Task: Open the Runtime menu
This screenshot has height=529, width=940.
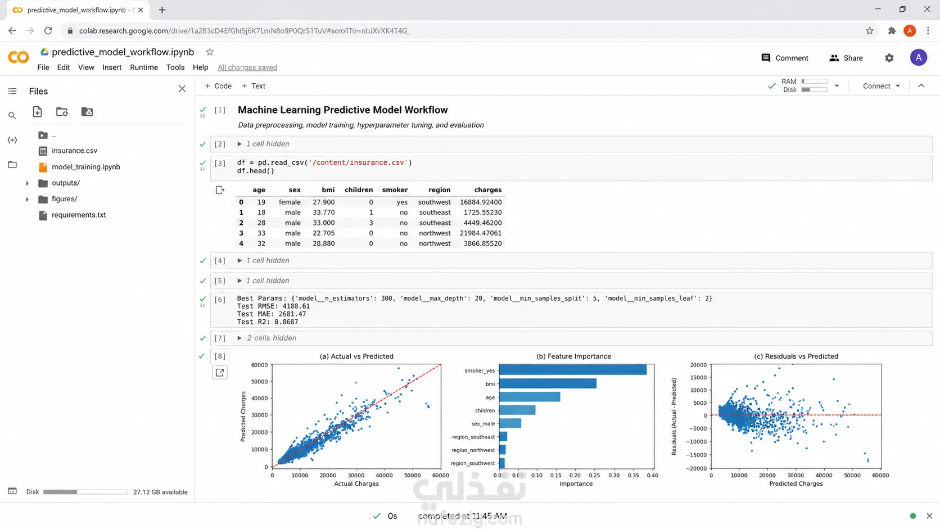Action: click(144, 67)
